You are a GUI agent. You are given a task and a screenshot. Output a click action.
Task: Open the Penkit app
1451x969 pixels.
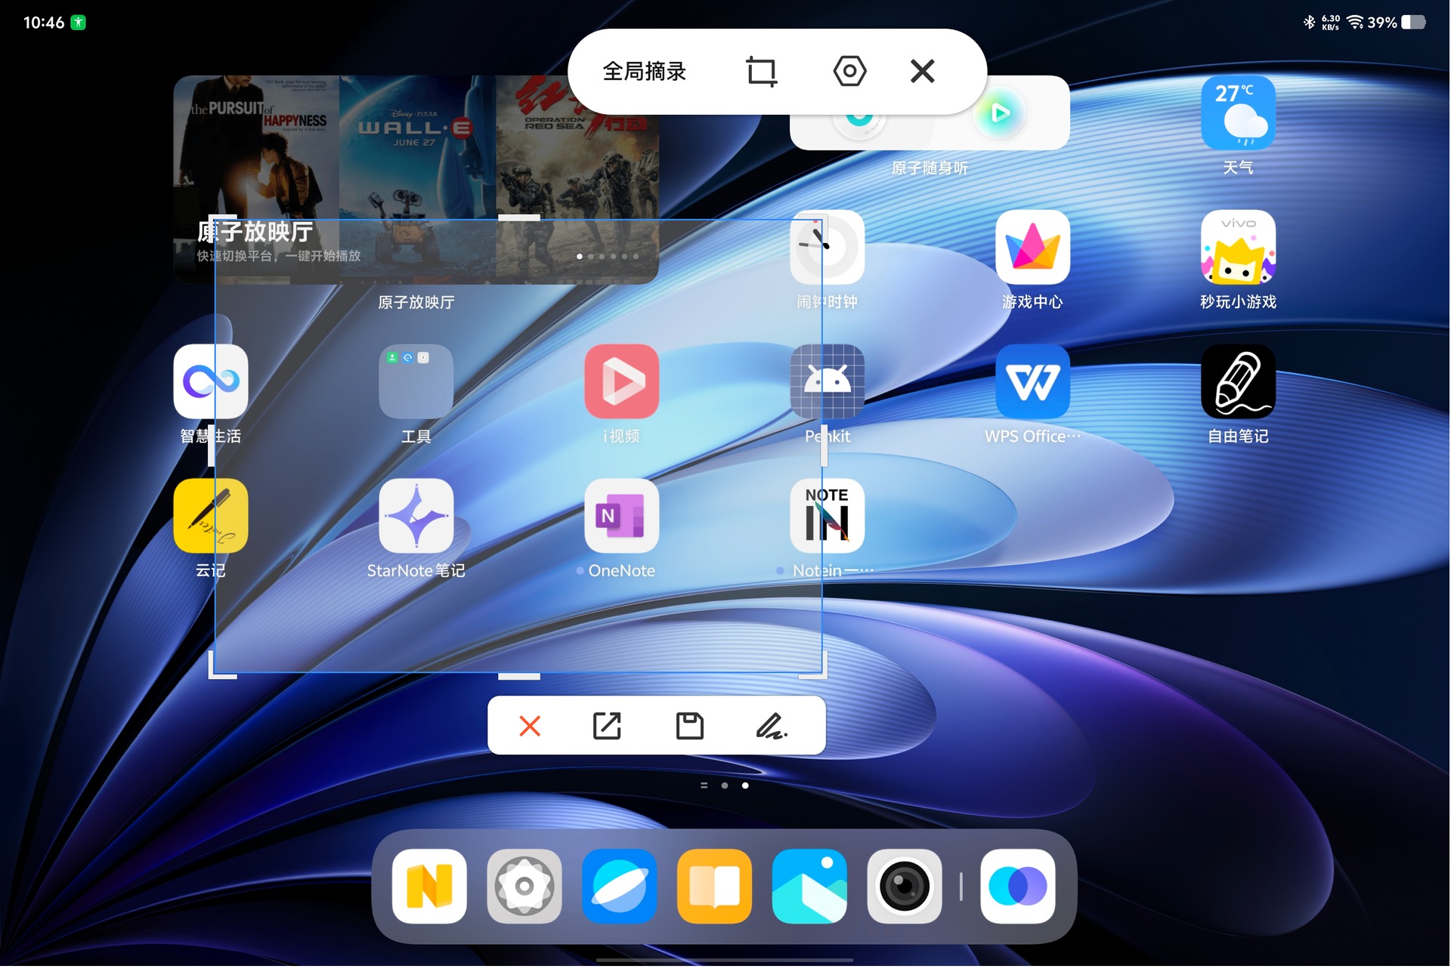[x=827, y=381]
